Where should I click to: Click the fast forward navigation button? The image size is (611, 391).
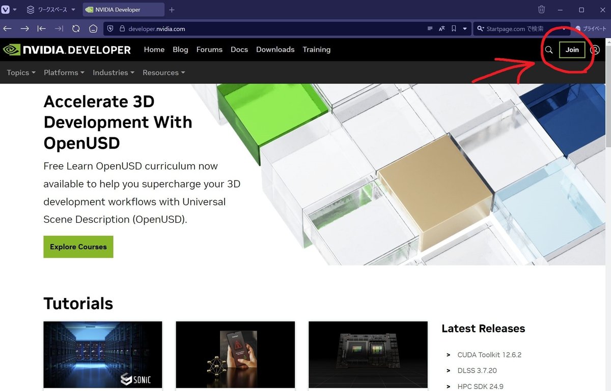tap(59, 29)
